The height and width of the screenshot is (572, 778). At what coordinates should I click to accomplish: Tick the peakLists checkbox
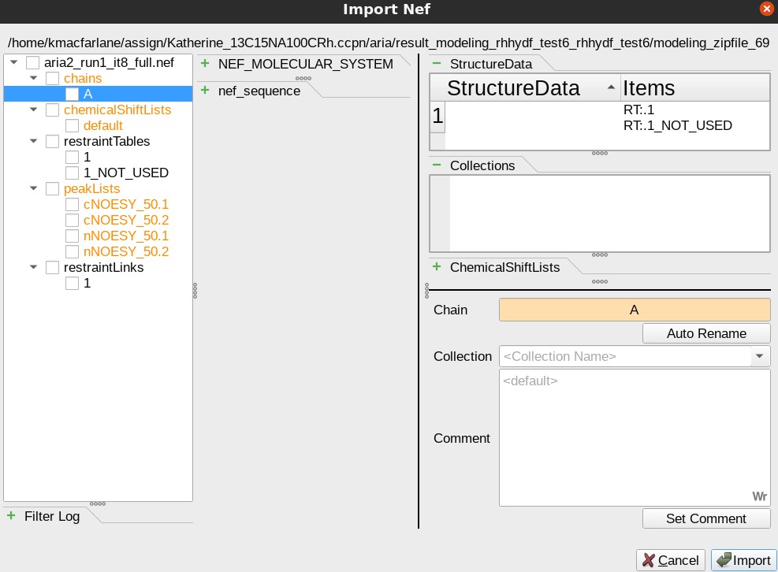(x=53, y=188)
